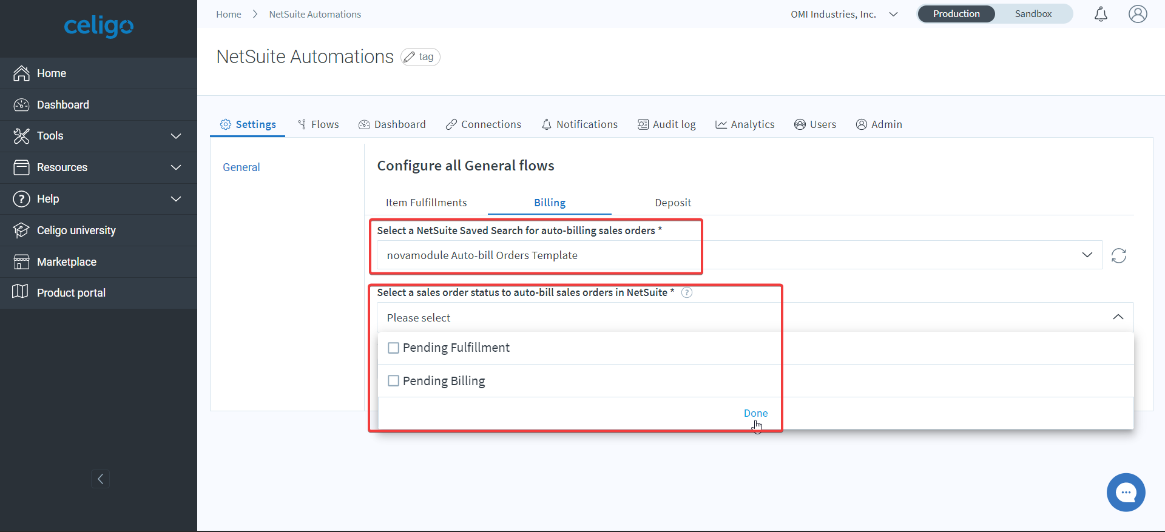Open the Deposit tab
The width and height of the screenshot is (1165, 532).
pyautogui.click(x=672, y=203)
